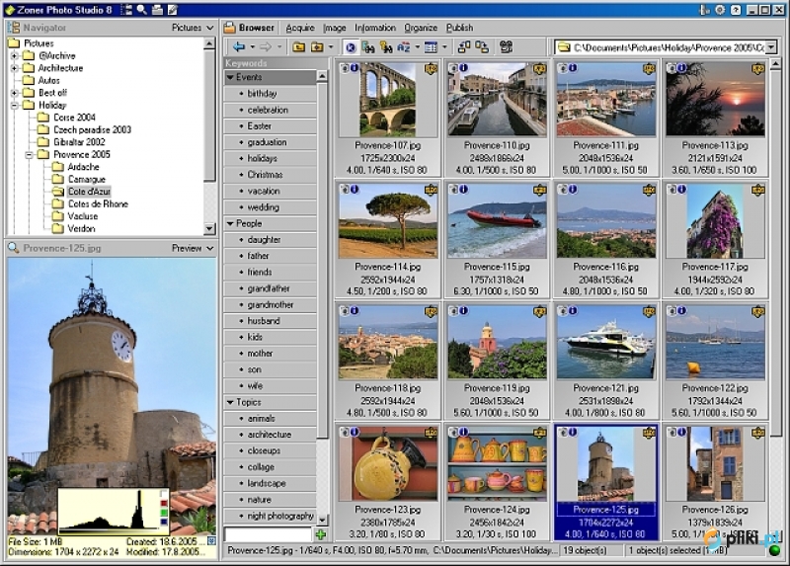Click the info icon on Provence-119 thumbnail
The height and width of the screenshot is (566, 790).
(463, 310)
